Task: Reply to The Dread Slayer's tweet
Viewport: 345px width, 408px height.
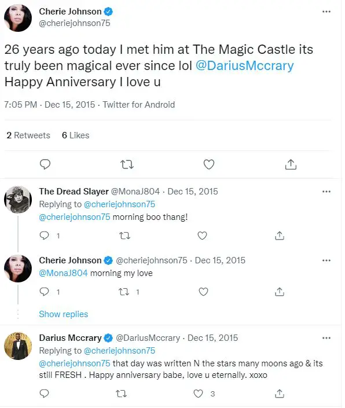Action: click(x=44, y=236)
